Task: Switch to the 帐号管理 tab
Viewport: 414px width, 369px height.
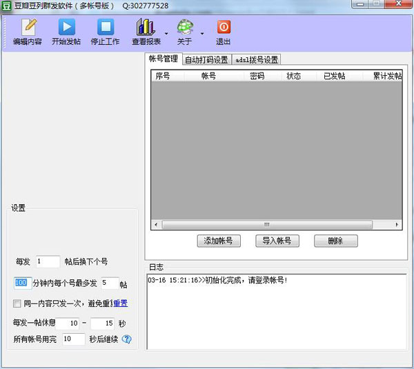Action: tap(163, 59)
